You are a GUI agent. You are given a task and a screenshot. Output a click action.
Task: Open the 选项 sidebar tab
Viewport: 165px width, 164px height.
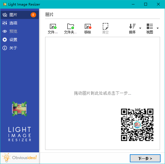coord(20,23)
